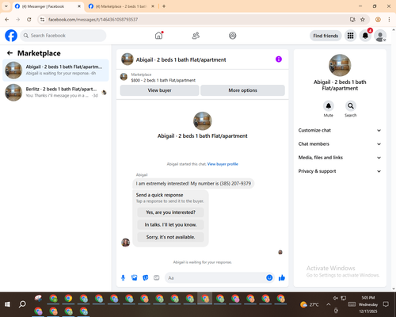Image resolution: width=396 pixels, height=317 pixels.
Task: Send a thumbs-up like
Action: pyautogui.click(x=282, y=277)
